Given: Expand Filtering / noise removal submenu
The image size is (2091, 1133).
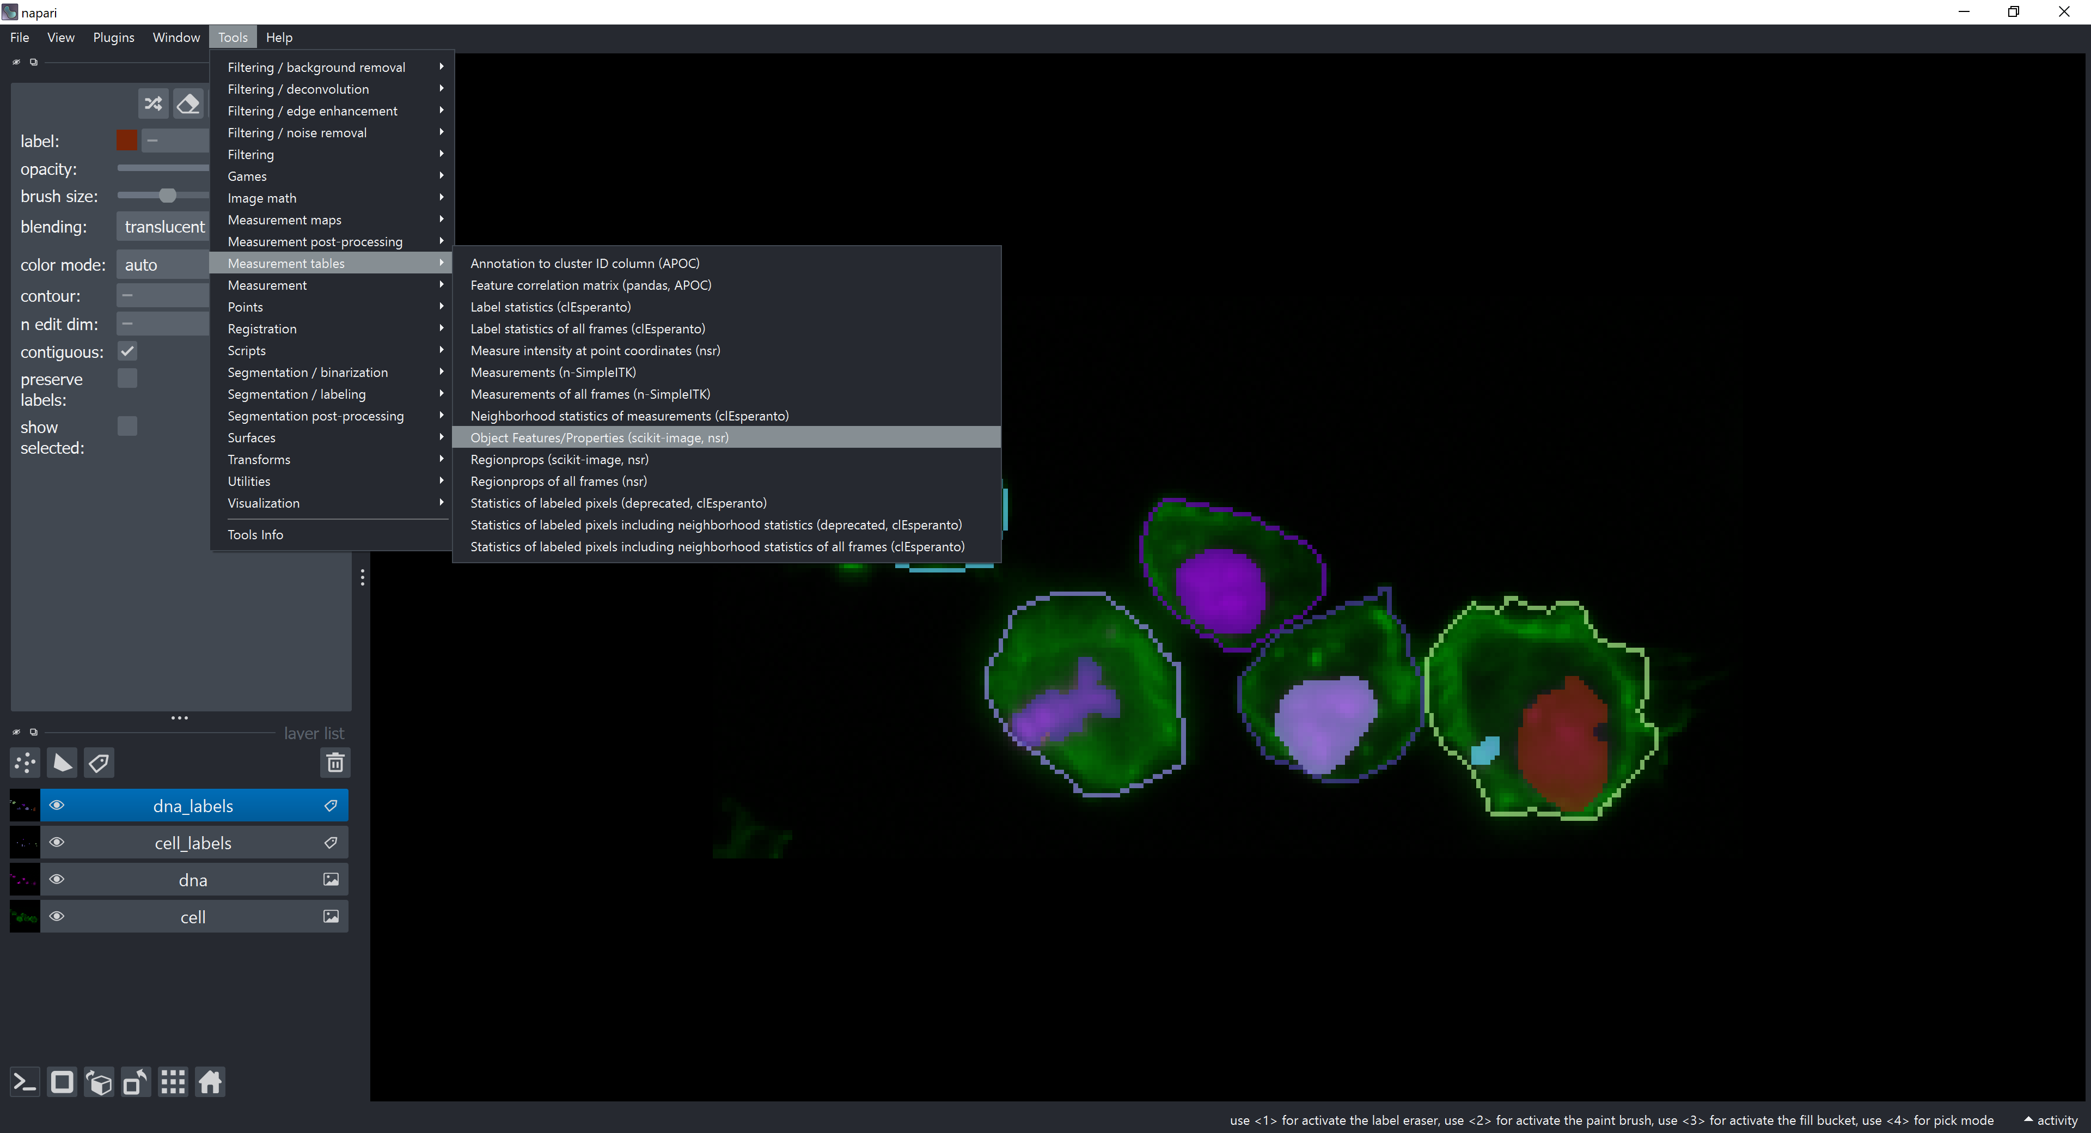Looking at the screenshot, I should [x=331, y=132].
